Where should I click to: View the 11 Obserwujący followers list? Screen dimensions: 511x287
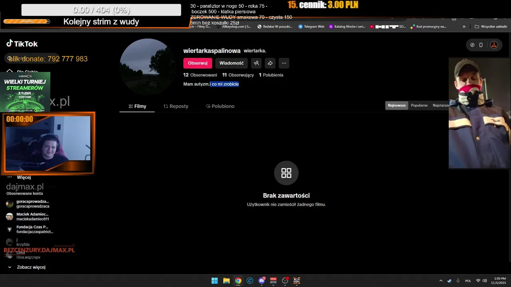coord(238,75)
